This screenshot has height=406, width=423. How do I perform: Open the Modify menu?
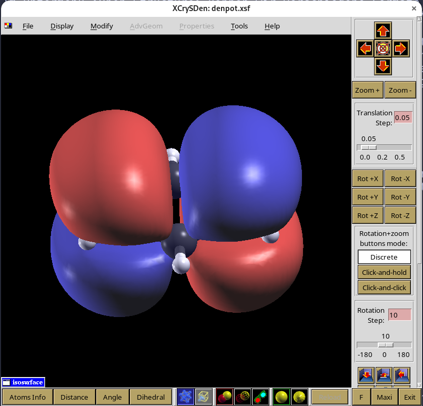[x=102, y=26]
